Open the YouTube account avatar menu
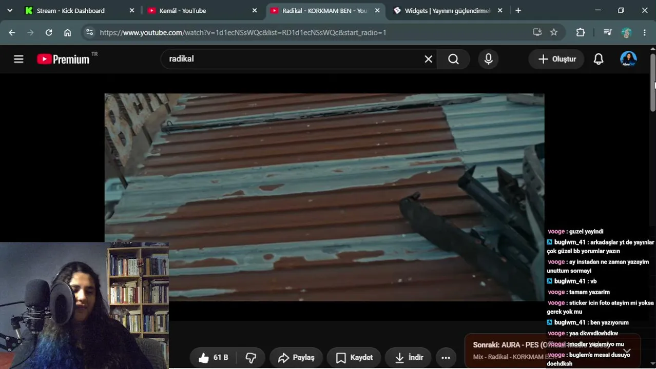 click(x=628, y=59)
